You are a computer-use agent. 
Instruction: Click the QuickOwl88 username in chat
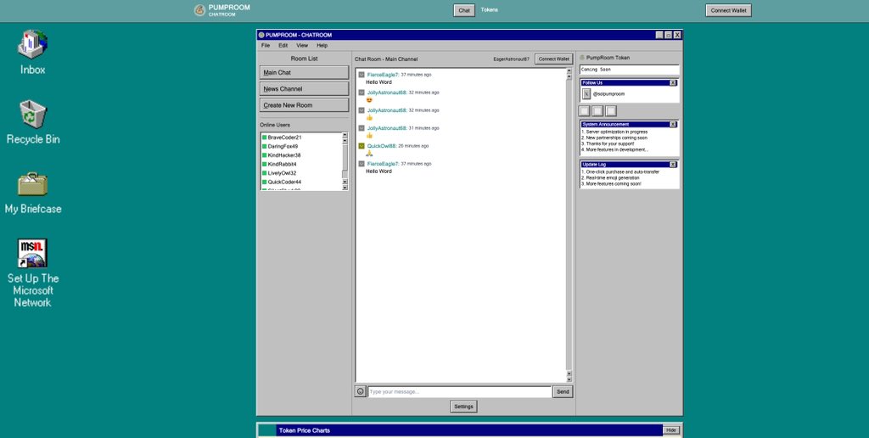[381, 146]
